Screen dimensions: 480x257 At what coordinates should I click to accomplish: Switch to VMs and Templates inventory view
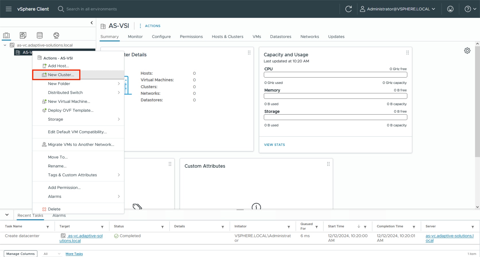coord(23,35)
